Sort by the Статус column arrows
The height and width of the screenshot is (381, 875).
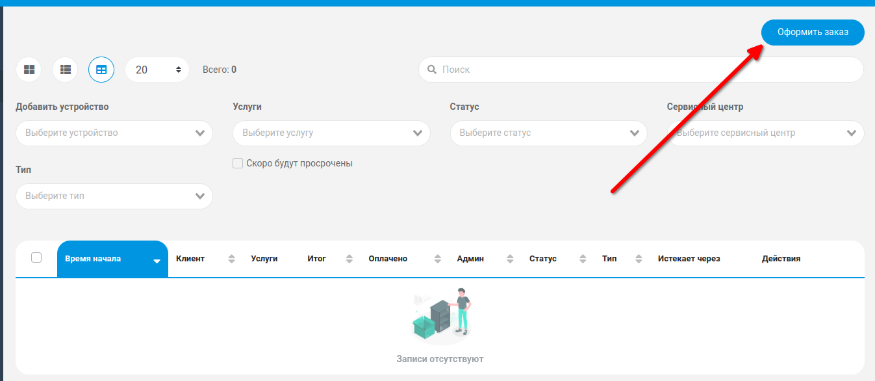tap(583, 259)
